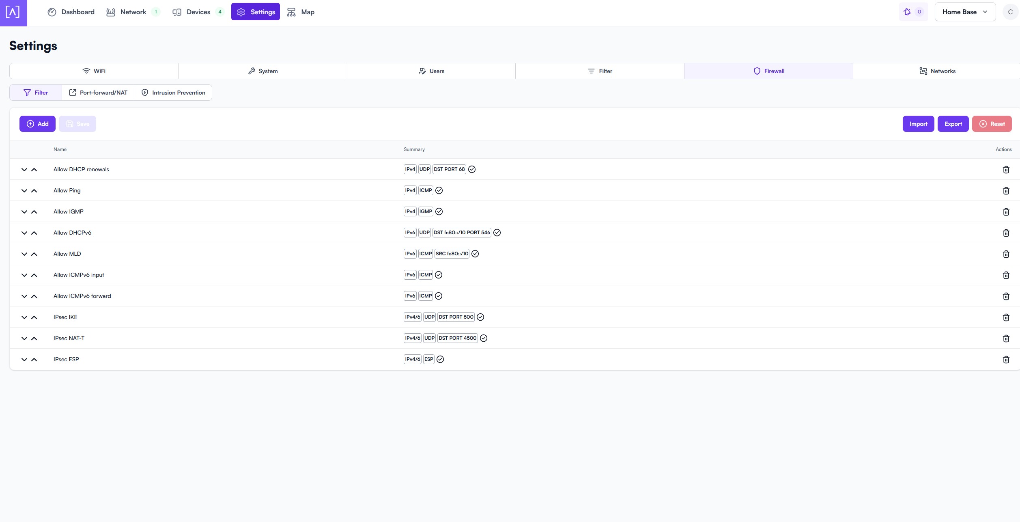Click the app logo in top-left
The height and width of the screenshot is (522, 1020).
(13, 12)
